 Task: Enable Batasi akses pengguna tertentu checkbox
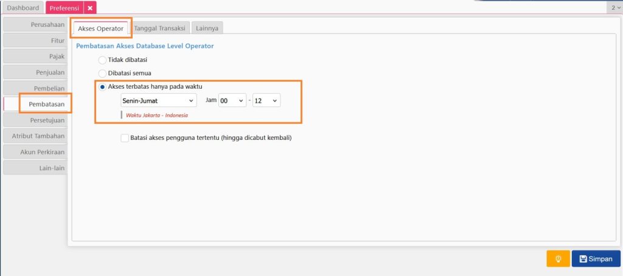(125, 138)
